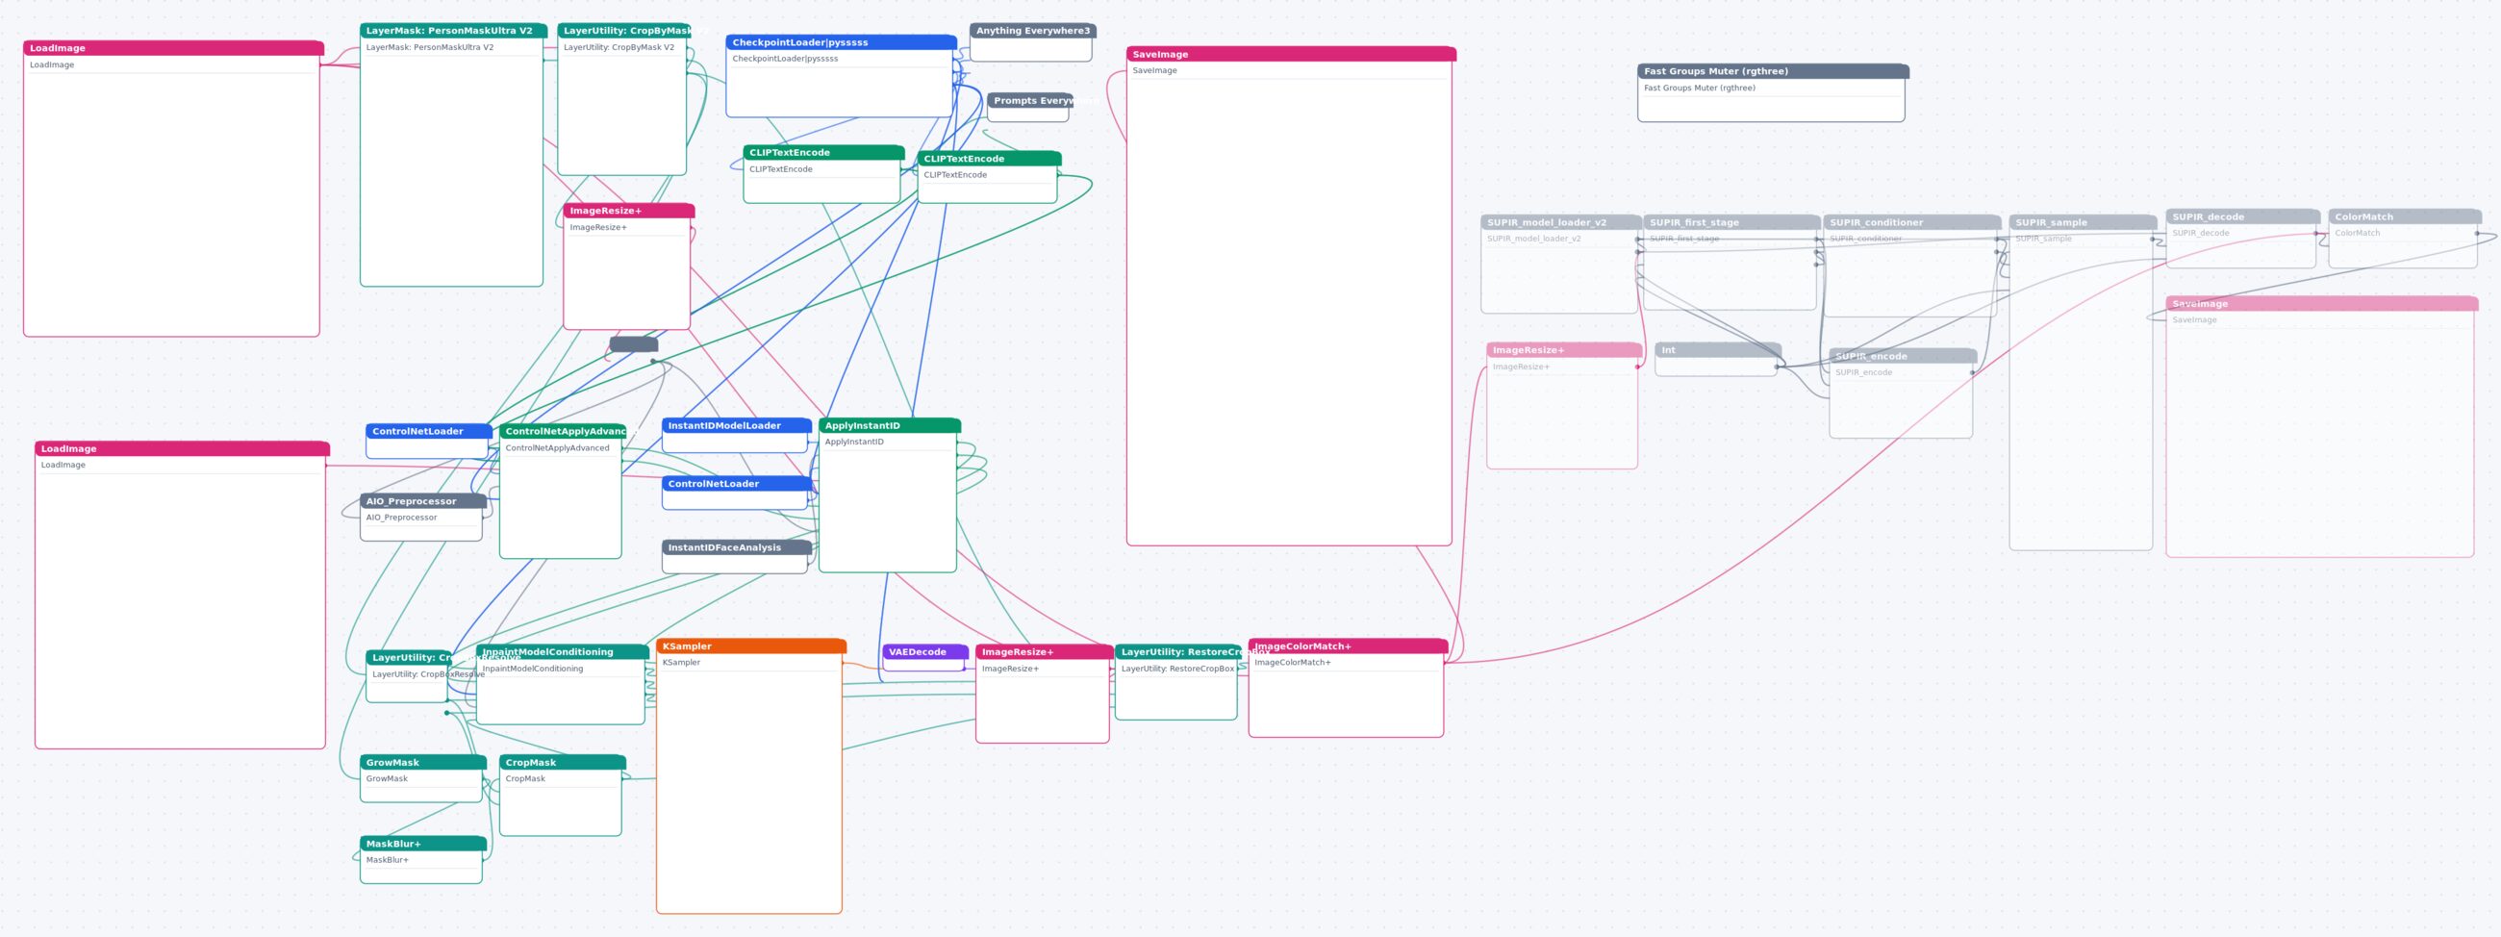2501x937 pixels.
Task: Select the ControlNetApplyAdvanced node title bar
Action: pos(562,431)
